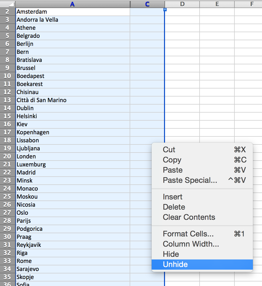
Task: Click the column D header
Action: [182, 4]
